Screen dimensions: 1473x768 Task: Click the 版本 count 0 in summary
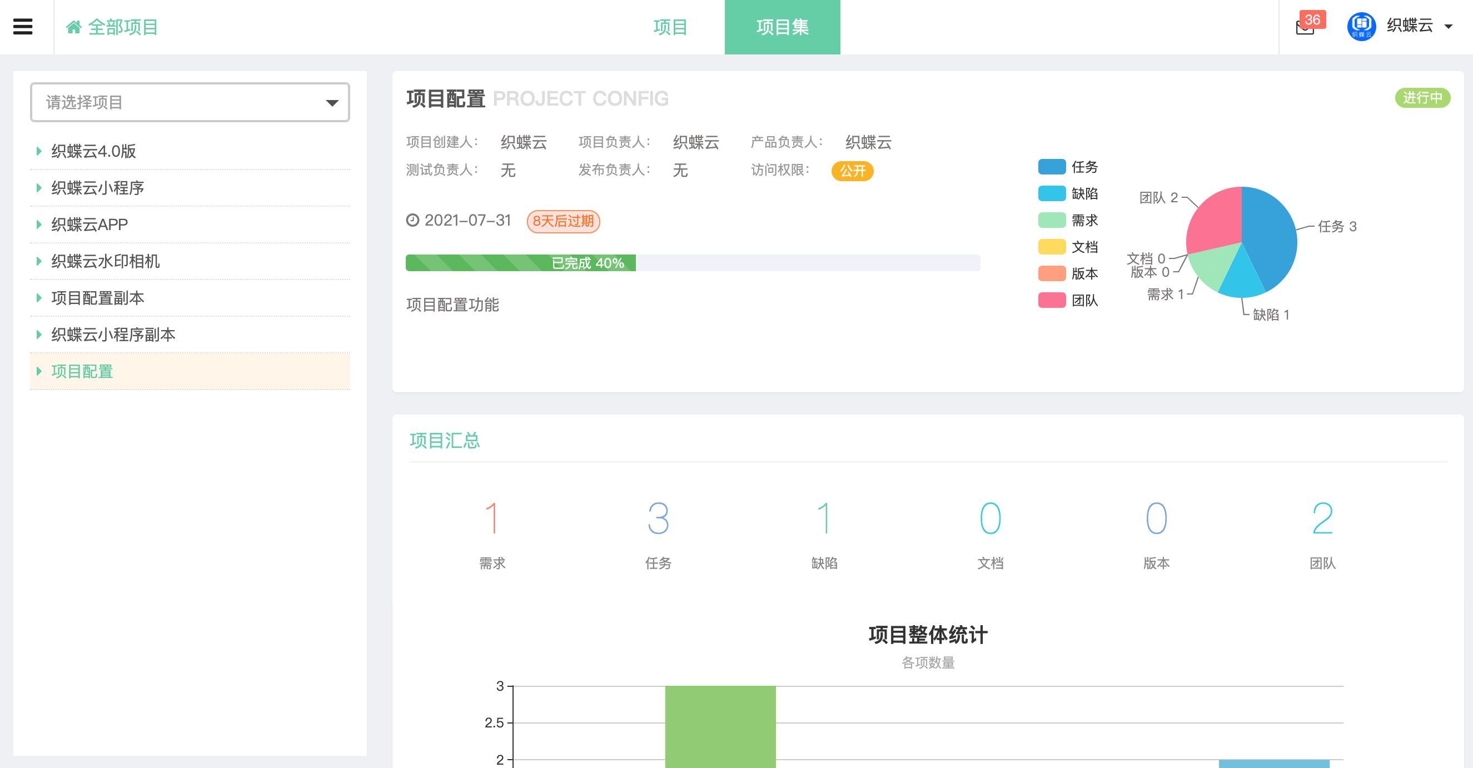pyautogui.click(x=1156, y=518)
